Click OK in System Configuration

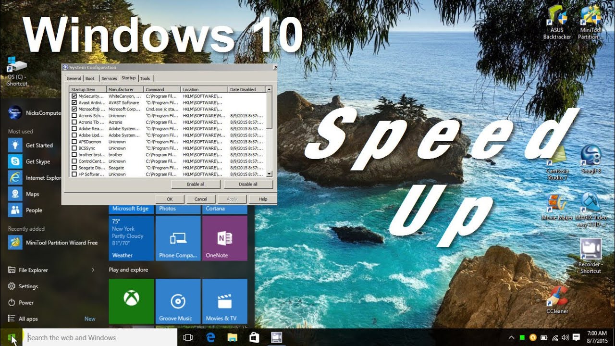pyautogui.click(x=170, y=199)
